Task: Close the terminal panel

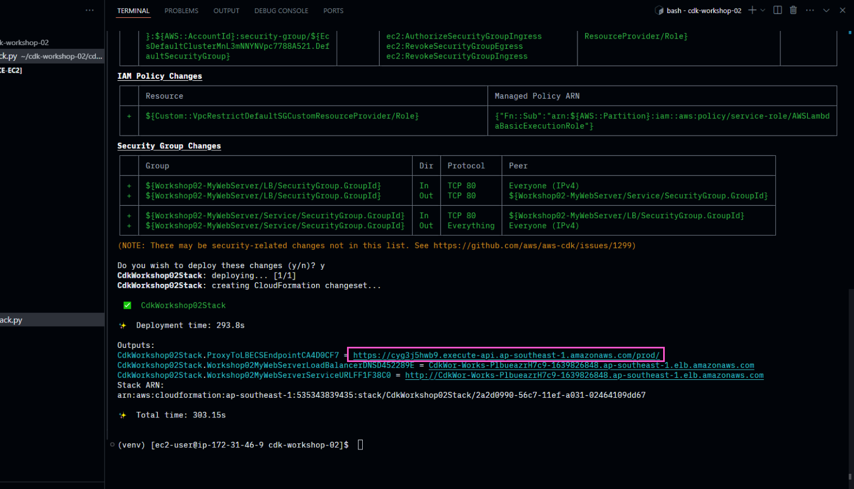Action: pos(843,10)
